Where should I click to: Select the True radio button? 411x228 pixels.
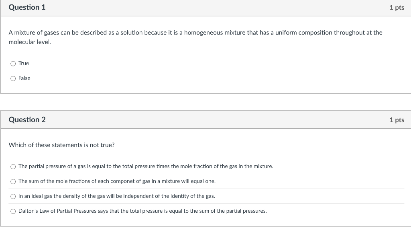[13, 64]
